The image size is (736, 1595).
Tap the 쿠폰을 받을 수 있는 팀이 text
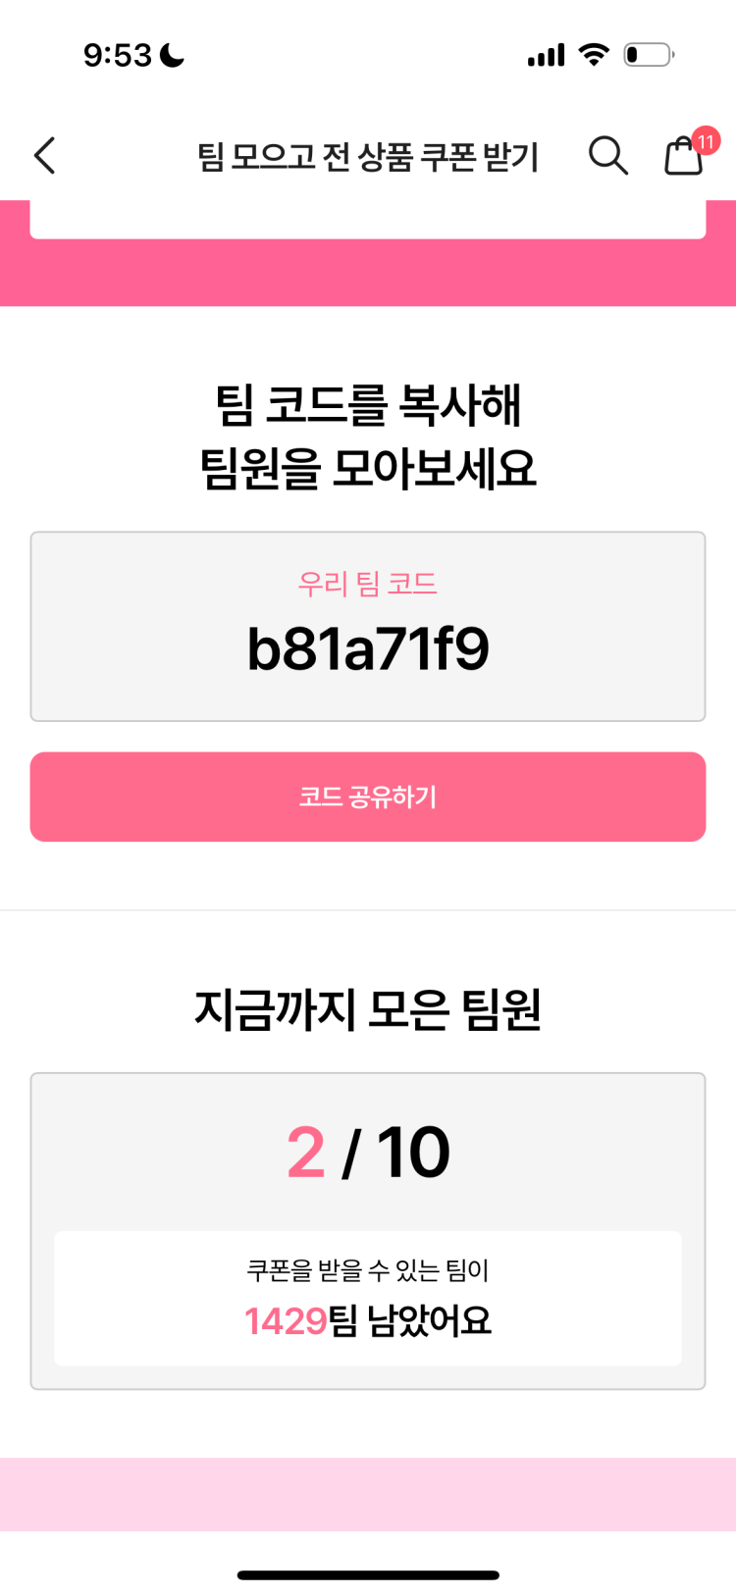pyautogui.click(x=368, y=1270)
